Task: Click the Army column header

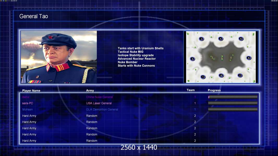Action: click(x=90, y=90)
